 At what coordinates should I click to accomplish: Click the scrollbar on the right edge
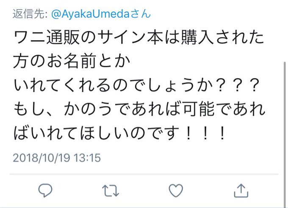285,135
